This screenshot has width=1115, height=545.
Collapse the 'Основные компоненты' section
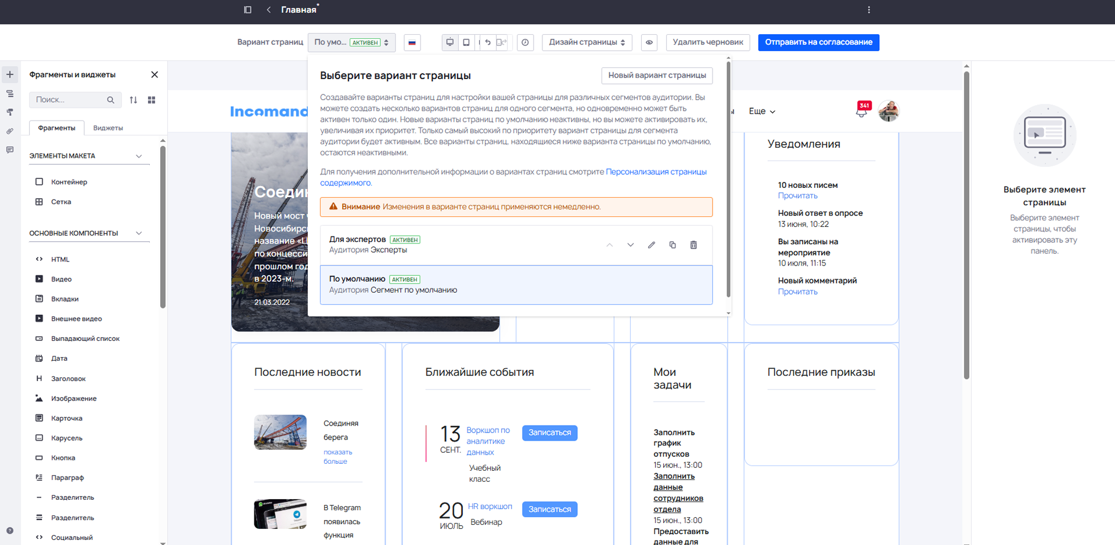pos(139,233)
